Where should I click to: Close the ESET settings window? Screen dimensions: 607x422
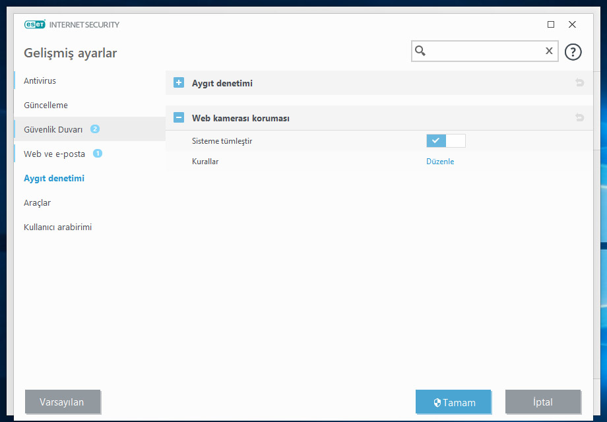[x=572, y=24]
